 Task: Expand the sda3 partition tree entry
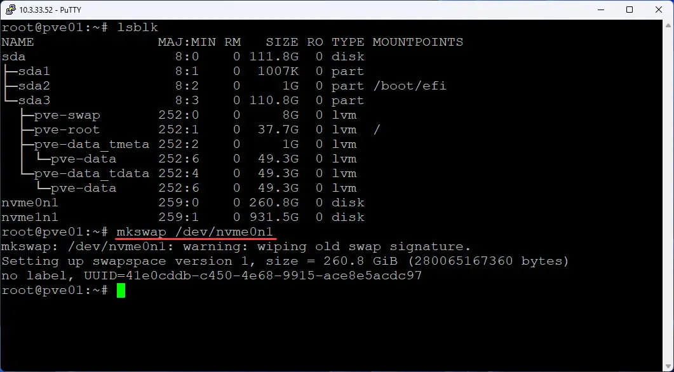pos(32,100)
